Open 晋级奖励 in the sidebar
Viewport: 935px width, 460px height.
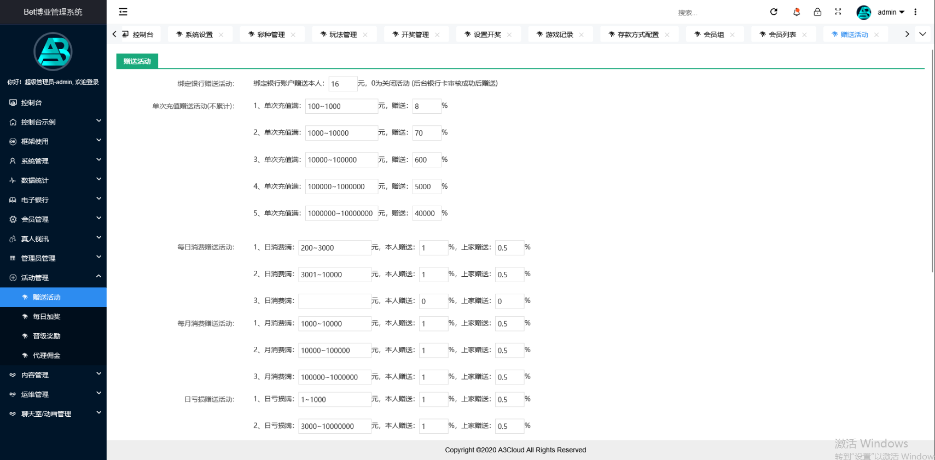tap(53, 336)
